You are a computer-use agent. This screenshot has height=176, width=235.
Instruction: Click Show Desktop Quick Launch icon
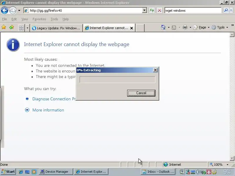27,172
